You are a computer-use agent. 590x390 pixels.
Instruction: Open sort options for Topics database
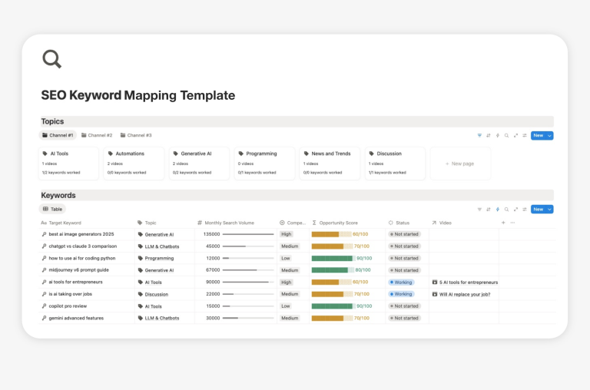coord(489,135)
